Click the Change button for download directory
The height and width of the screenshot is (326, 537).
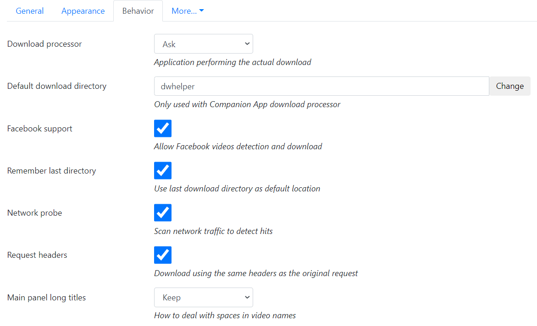tap(509, 86)
